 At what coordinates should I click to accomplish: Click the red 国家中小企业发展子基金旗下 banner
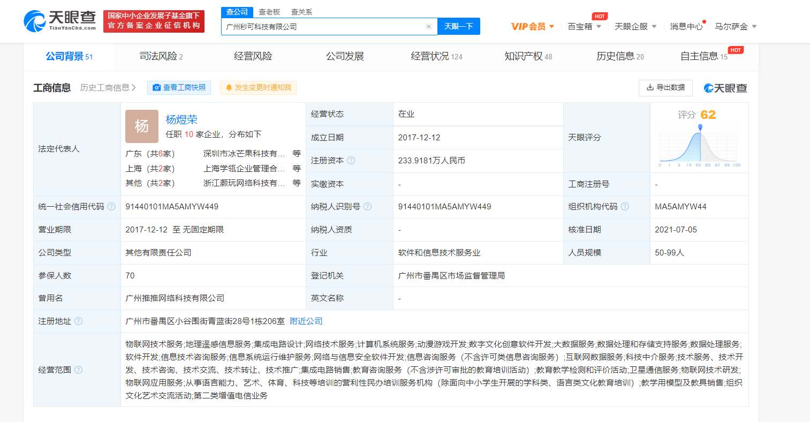coord(154,21)
